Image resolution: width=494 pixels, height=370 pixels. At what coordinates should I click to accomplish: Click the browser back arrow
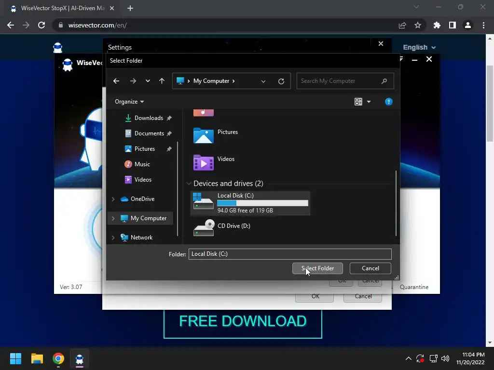11,25
